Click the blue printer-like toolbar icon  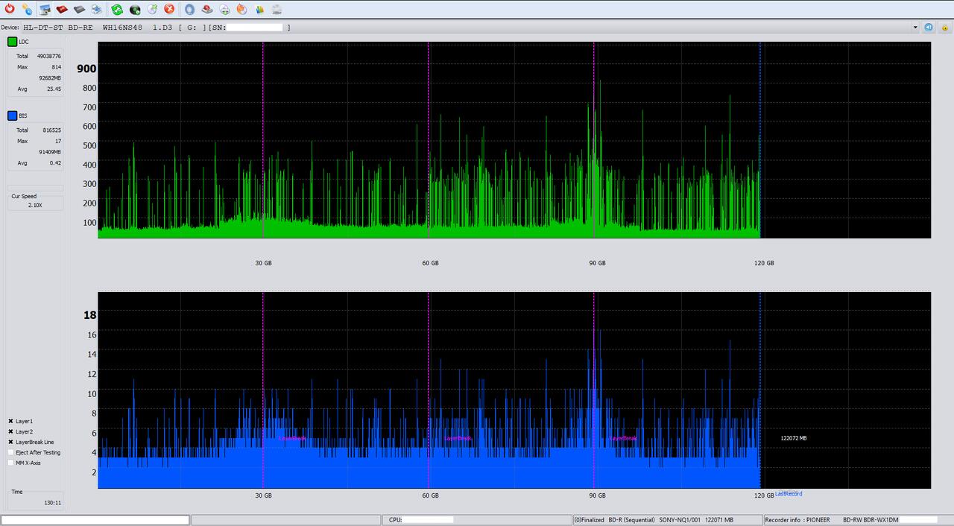click(x=97, y=9)
